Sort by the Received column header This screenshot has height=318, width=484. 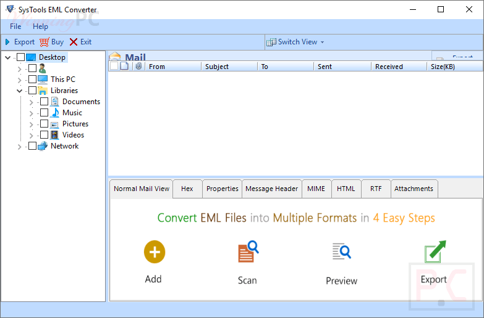coord(399,67)
